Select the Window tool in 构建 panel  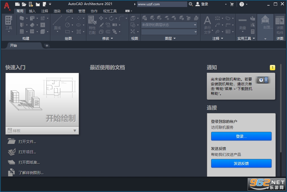coord(22,32)
